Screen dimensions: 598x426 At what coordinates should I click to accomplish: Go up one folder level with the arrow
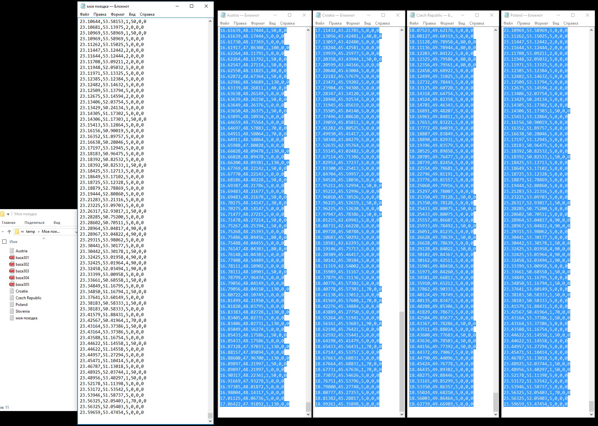9,232
